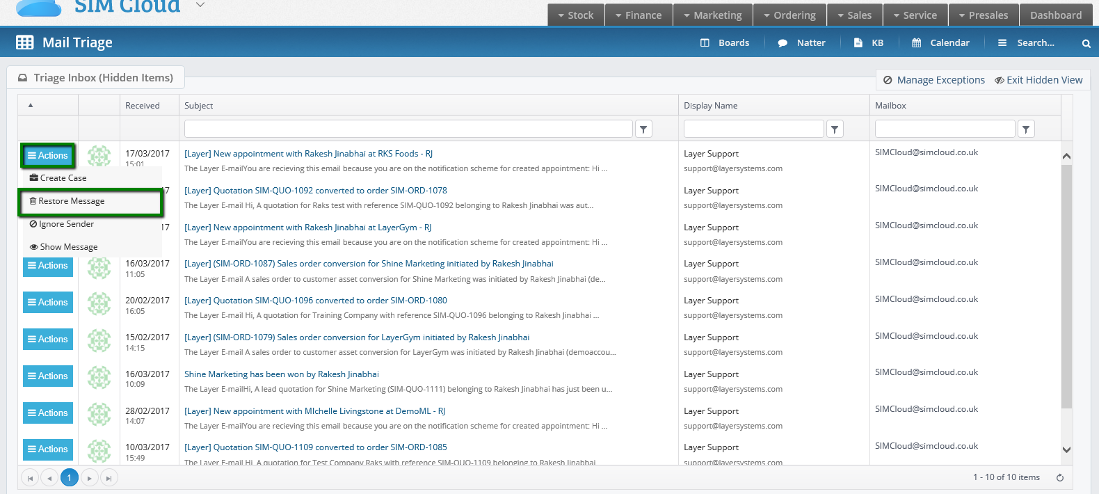Viewport: 1099px width, 494px height.
Task: Open the KB menu item
Action: point(869,43)
